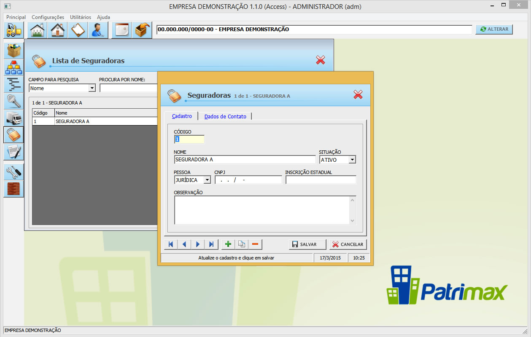The height and width of the screenshot is (337, 531).
Task: Click the Nome column header in the list
Action: click(x=106, y=113)
